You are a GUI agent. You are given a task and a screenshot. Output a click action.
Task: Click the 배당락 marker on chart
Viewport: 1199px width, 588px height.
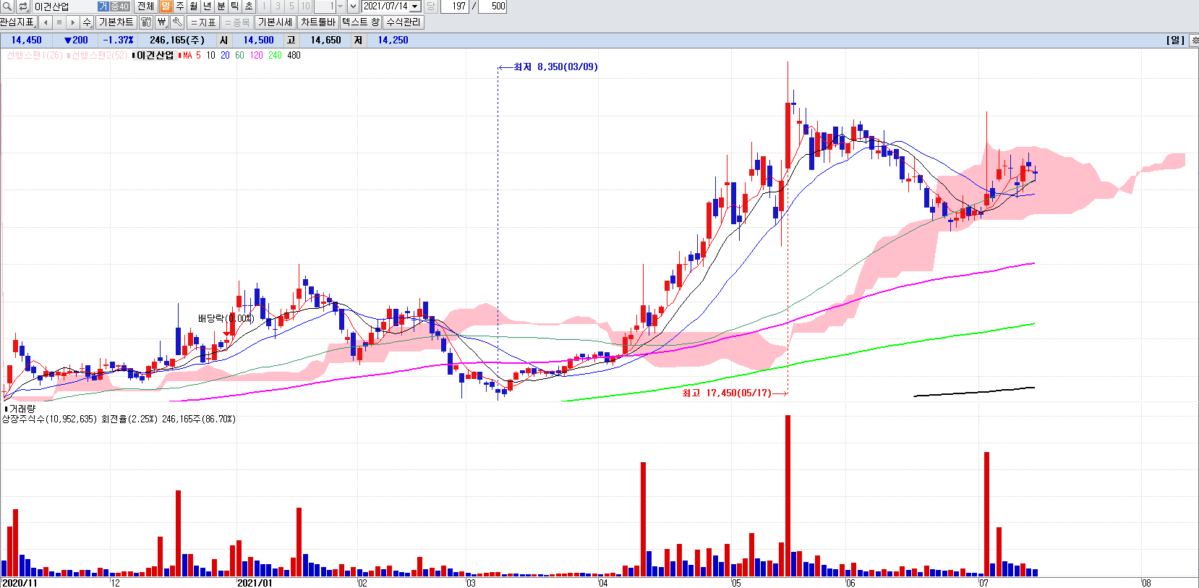tap(226, 318)
